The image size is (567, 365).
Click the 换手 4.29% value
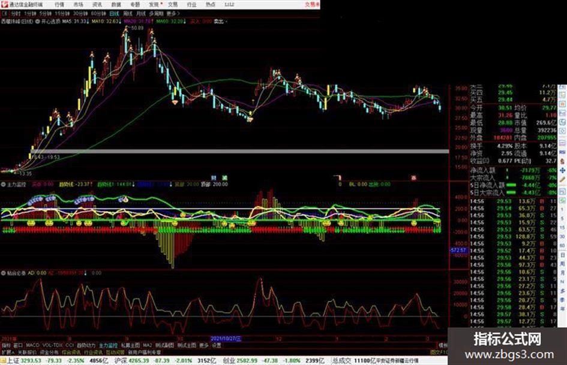[x=505, y=146]
